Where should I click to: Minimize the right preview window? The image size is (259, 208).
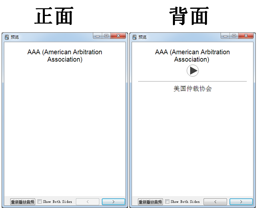click(225, 36)
